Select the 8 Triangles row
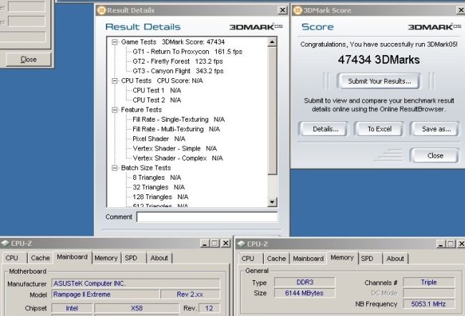Image resolution: width=465 pixels, height=316 pixels. [157, 178]
